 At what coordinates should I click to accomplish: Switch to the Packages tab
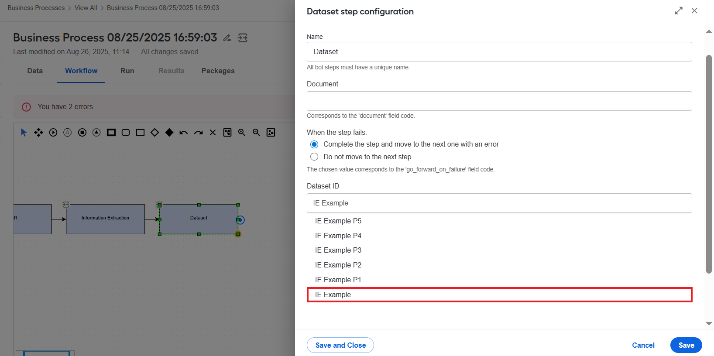pyautogui.click(x=218, y=71)
